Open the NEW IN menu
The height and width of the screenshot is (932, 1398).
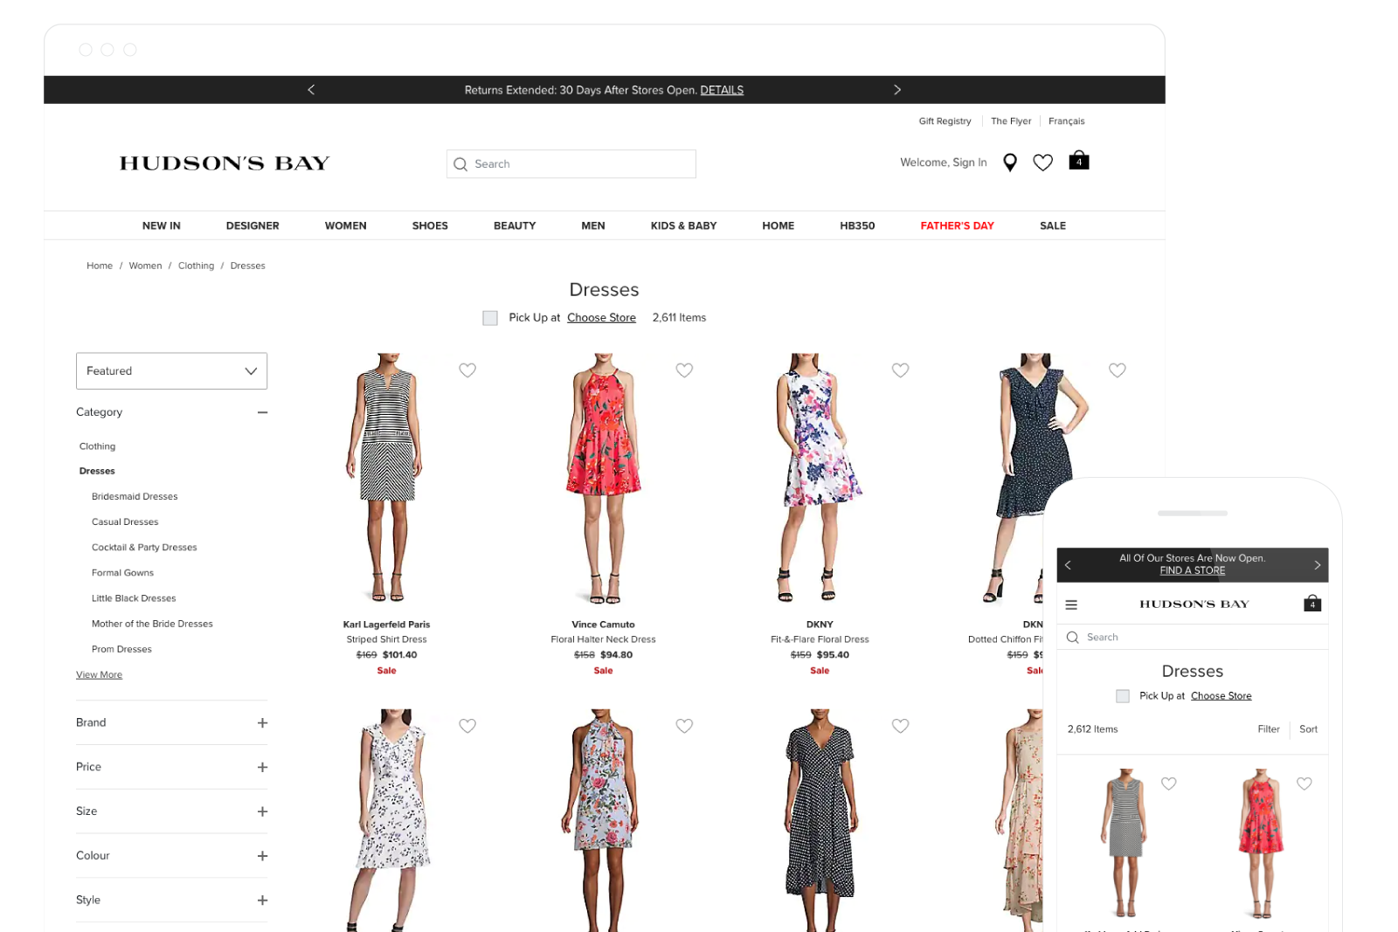pyautogui.click(x=162, y=225)
